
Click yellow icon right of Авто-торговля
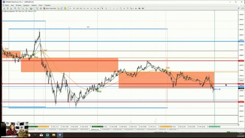[x=59, y=8]
